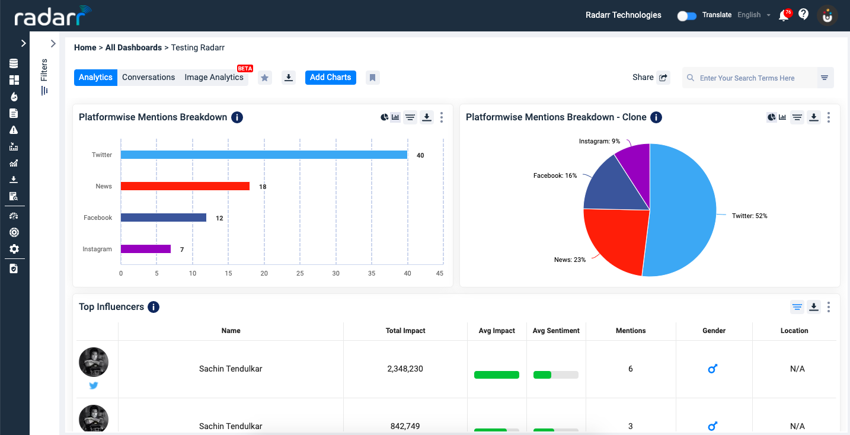The height and width of the screenshot is (435, 850).
Task: Star the Testing Radarr dashboard
Action: point(264,77)
